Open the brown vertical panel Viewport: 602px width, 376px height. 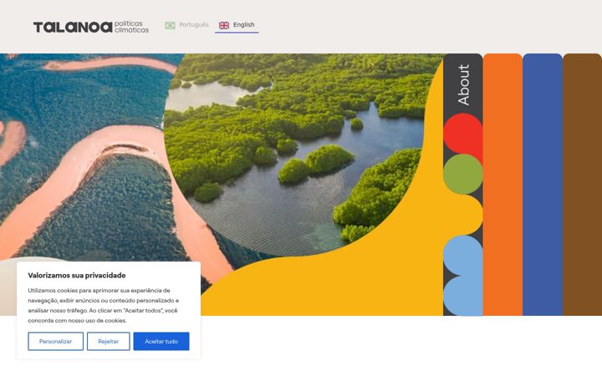[582, 185]
